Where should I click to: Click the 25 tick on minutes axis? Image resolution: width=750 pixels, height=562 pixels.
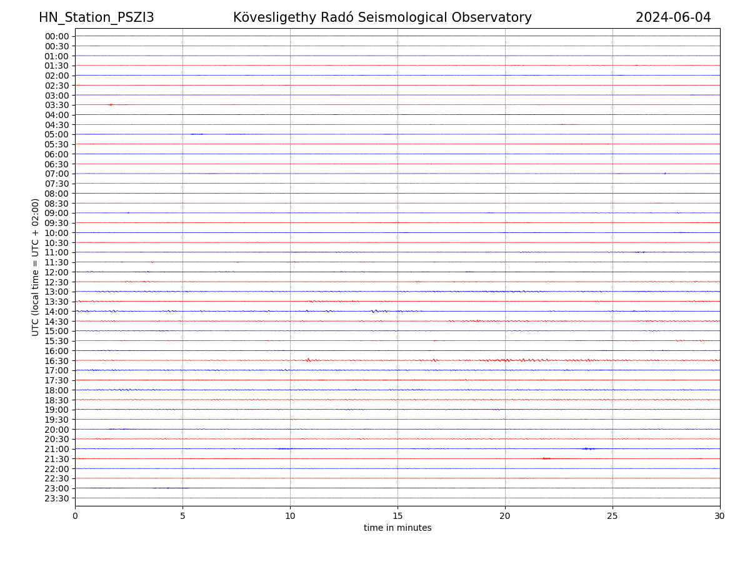(x=612, y=516)
